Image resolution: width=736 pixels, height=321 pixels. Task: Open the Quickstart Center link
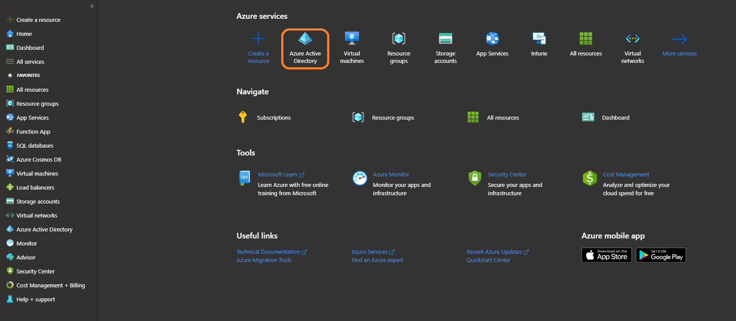(488, 260)
